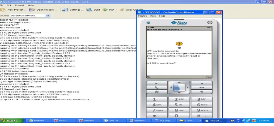Click the navigation pad down arrow

(179, 93)
